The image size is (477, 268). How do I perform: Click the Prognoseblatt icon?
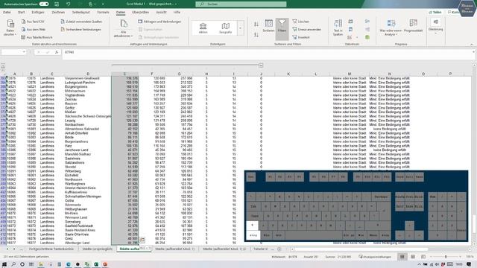pyautogui.click(x=413, y=26)
